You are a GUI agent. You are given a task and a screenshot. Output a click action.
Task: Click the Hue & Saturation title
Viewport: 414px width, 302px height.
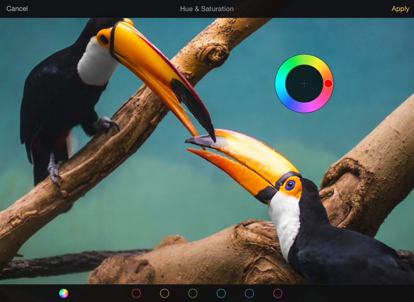[x=207, y=9]
